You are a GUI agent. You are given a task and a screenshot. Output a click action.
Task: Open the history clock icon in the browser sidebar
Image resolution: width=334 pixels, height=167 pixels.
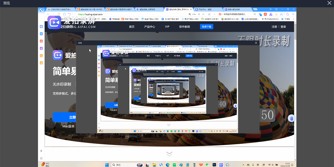41,26
